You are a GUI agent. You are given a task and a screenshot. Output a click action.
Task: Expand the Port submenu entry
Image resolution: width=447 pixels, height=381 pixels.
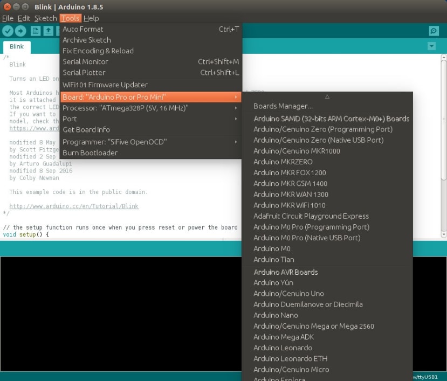tap(151, 119)
